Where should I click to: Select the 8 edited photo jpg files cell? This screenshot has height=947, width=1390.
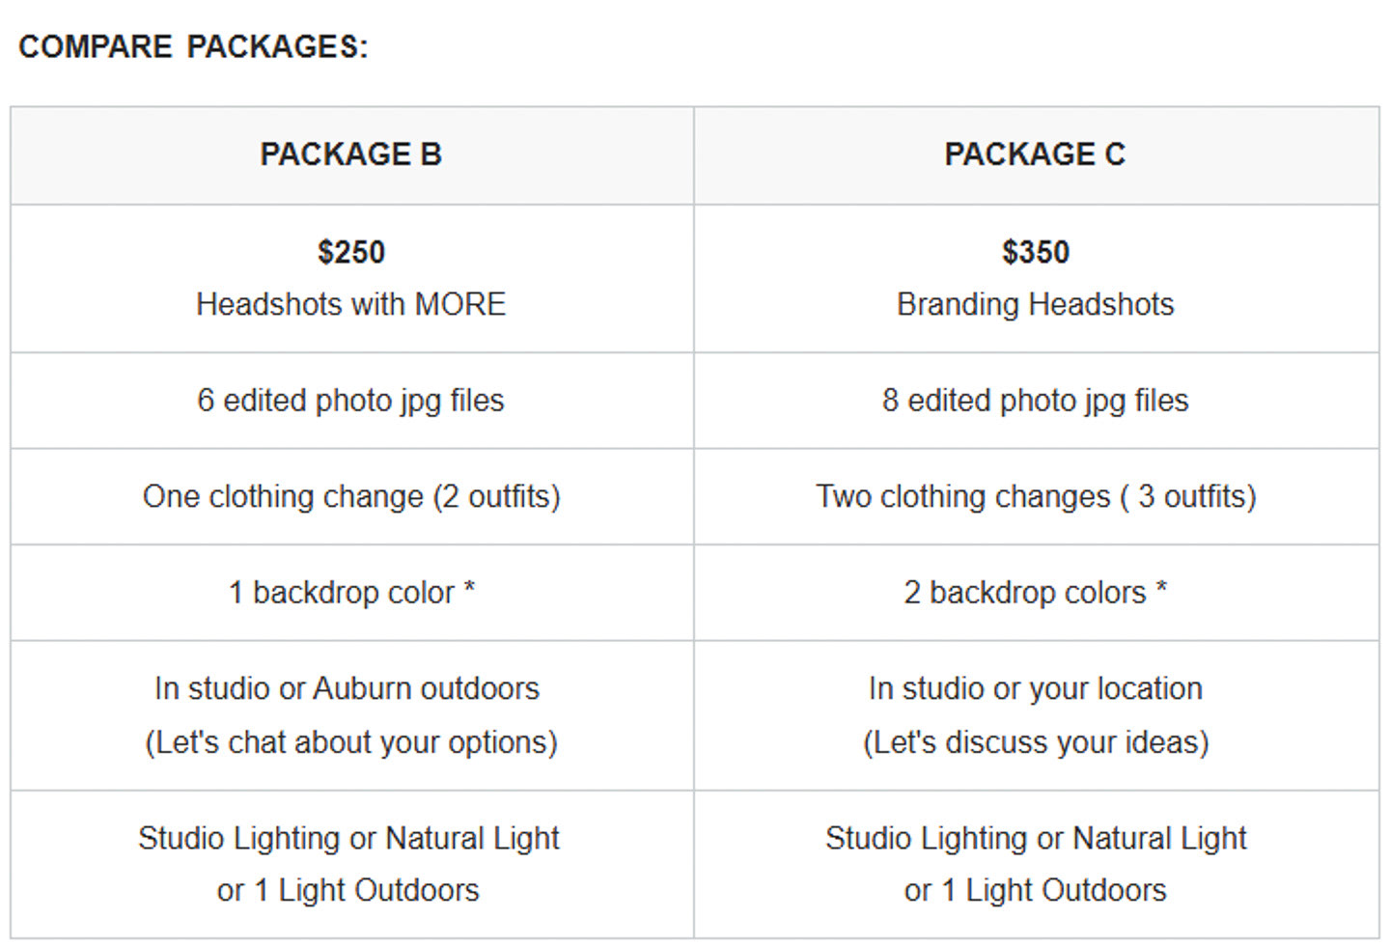tap(1035, 400)
